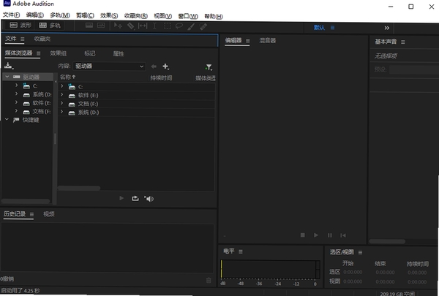Toggle auto-play speaker icon

pyautogui.click(x=149, y=199)
